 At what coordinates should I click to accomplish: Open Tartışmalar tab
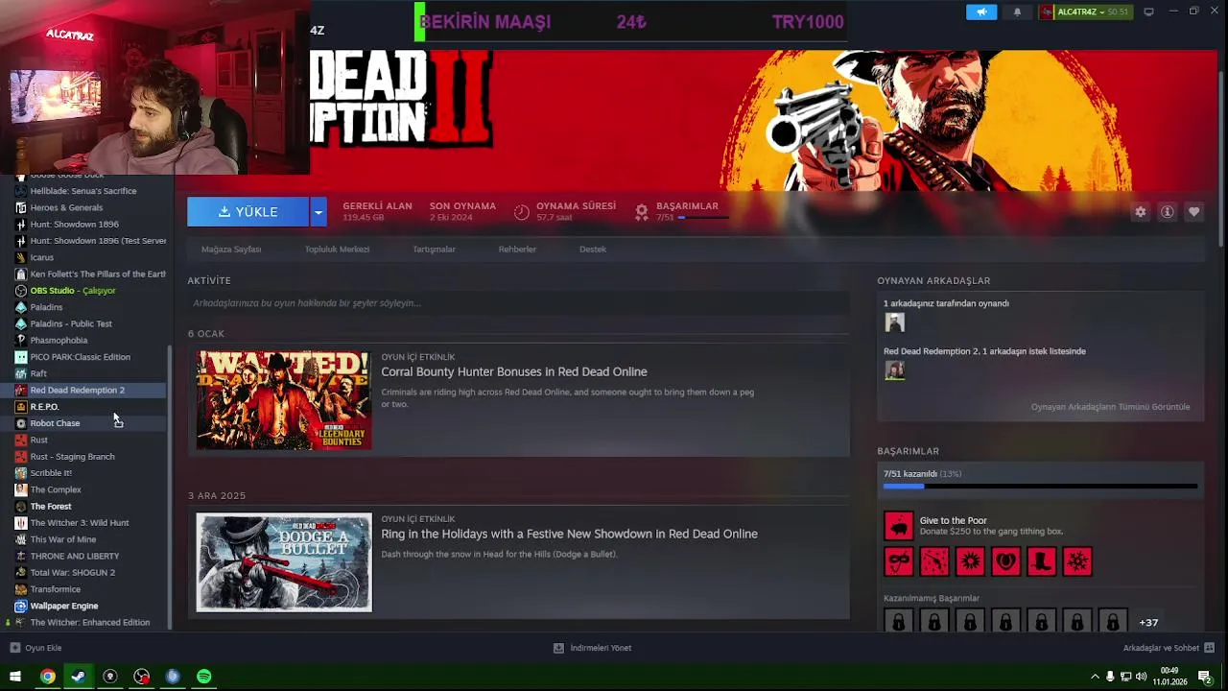point(434,250)
